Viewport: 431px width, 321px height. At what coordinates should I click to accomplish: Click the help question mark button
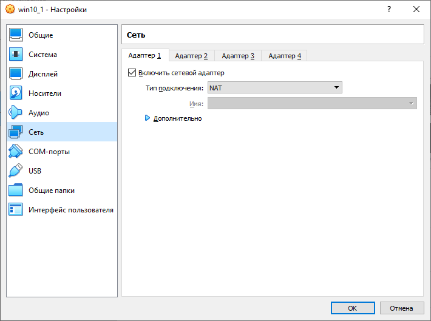[x=389, y=9]
